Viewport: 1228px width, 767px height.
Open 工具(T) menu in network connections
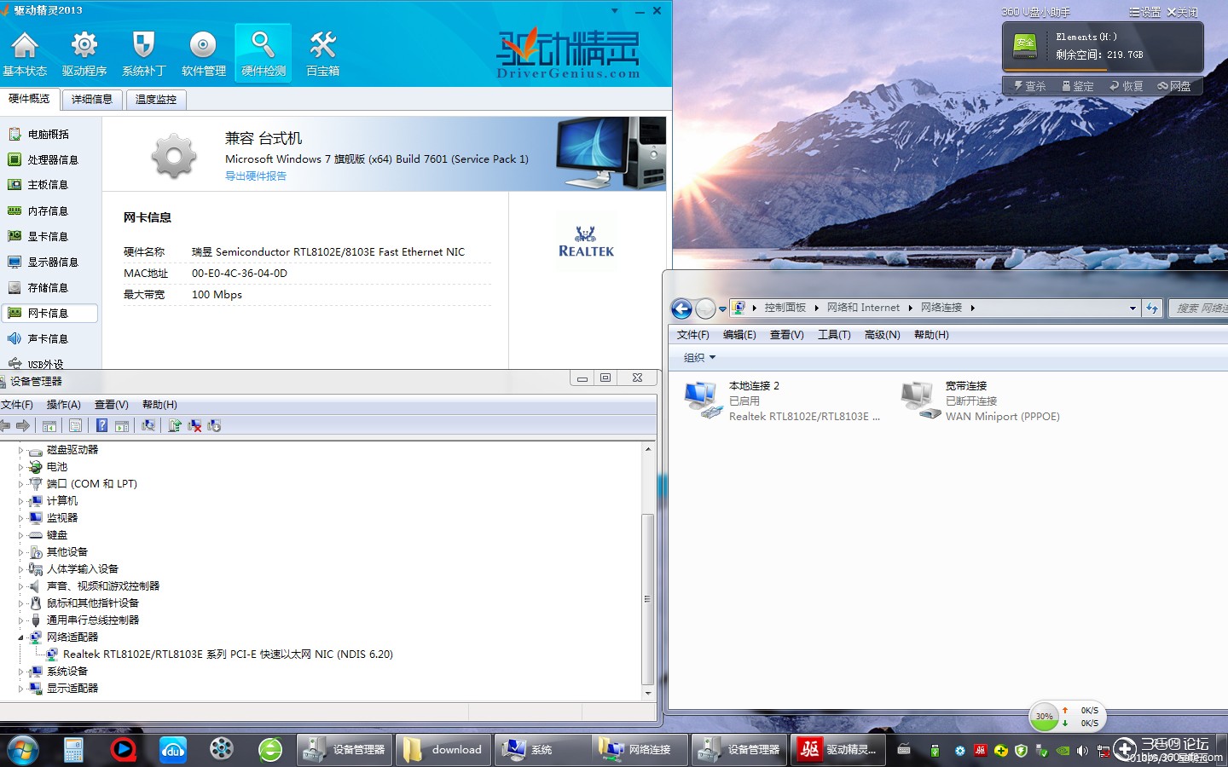[x=834, y=335]
